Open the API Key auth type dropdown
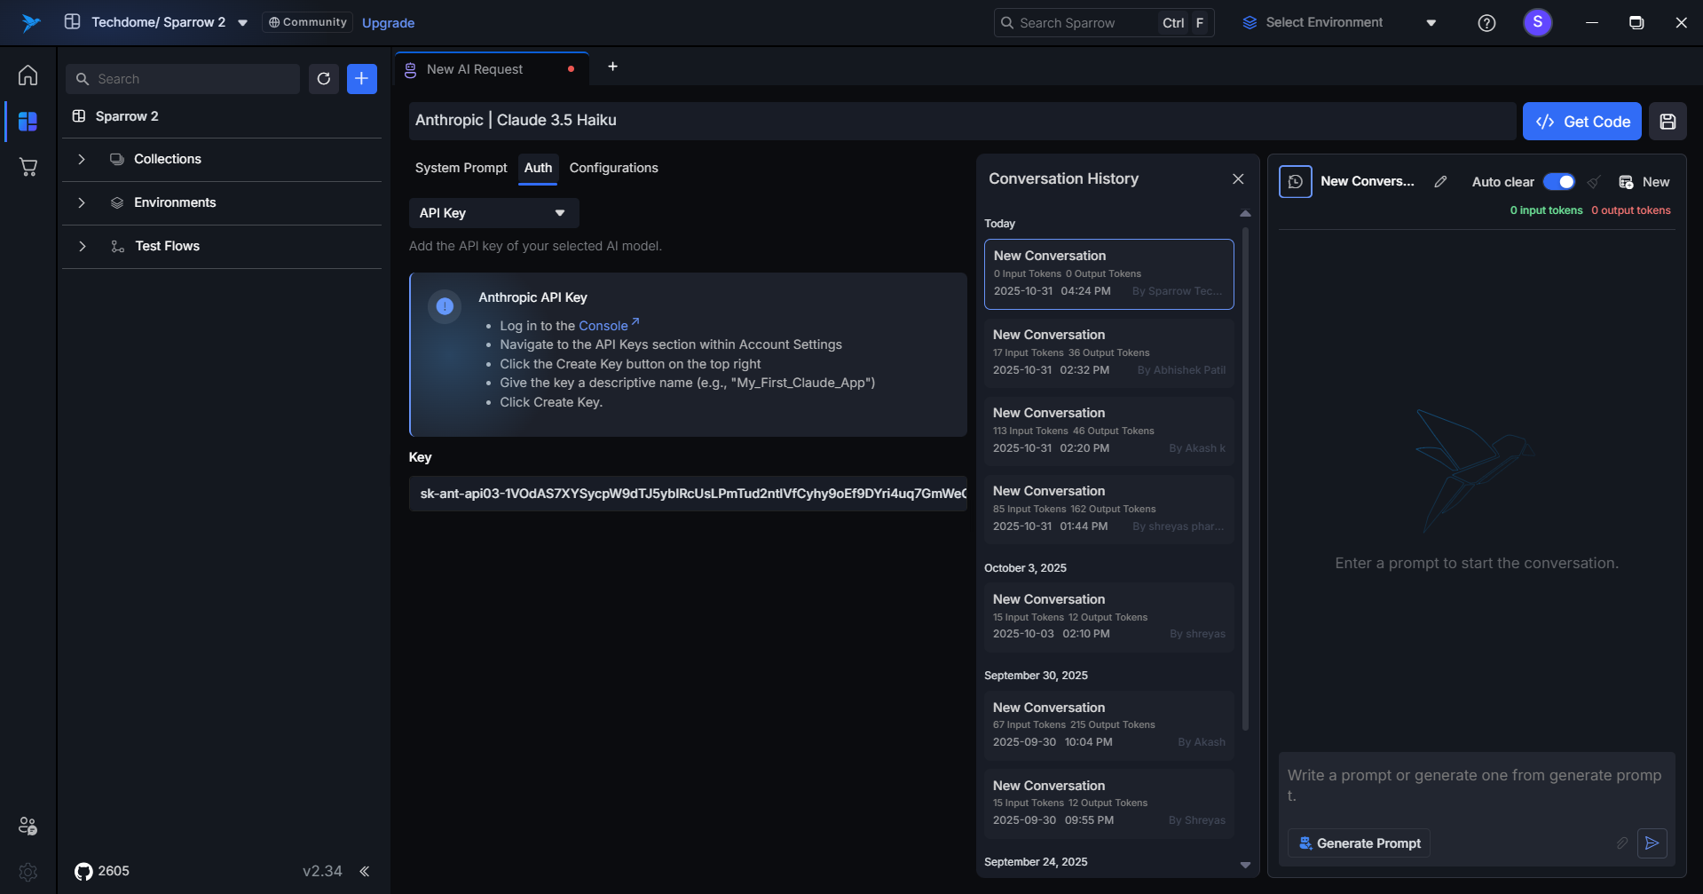This screenshot has width=1703, height=894. pyautogui.click(x=493, y=213)
